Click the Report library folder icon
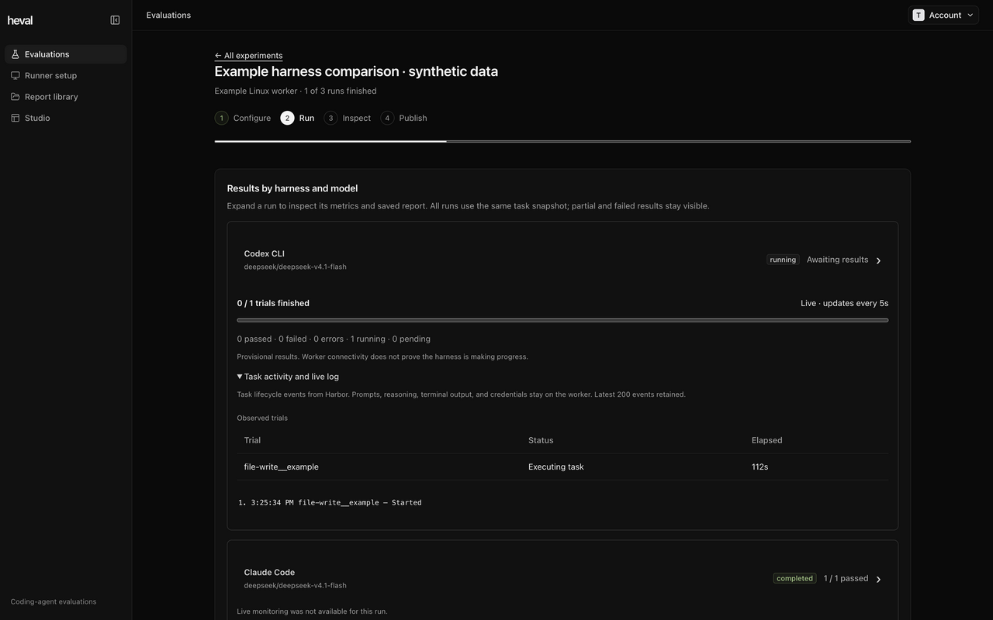993x620 pixels. coord(16,97)
